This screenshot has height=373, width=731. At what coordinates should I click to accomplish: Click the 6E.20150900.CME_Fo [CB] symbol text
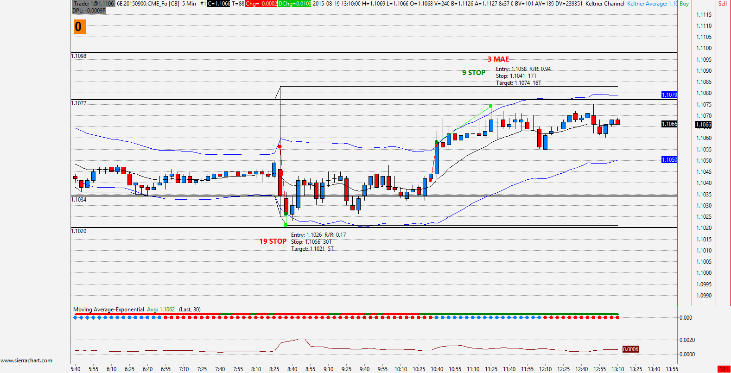click(x=148, y=4)
